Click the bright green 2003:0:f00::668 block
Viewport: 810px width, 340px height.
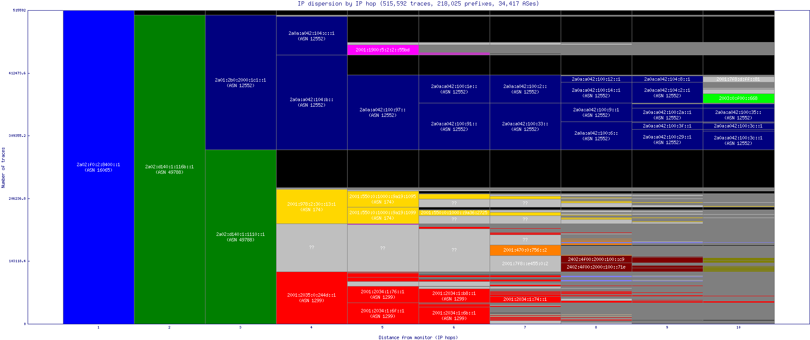pos(739,98)
